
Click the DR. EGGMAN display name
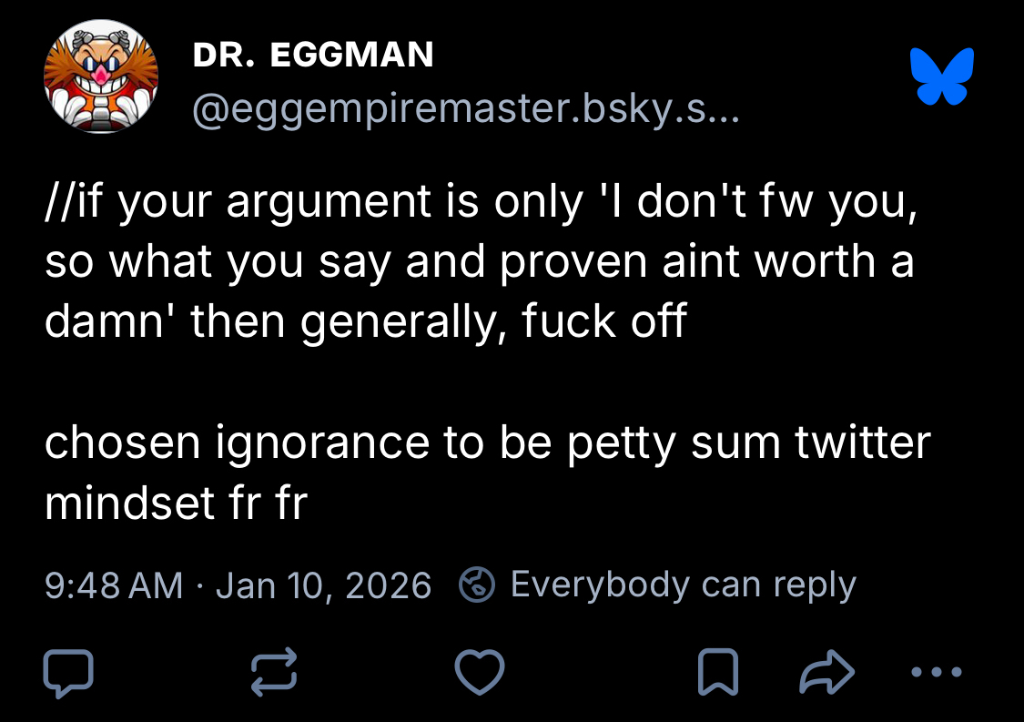tap(313, 56)
